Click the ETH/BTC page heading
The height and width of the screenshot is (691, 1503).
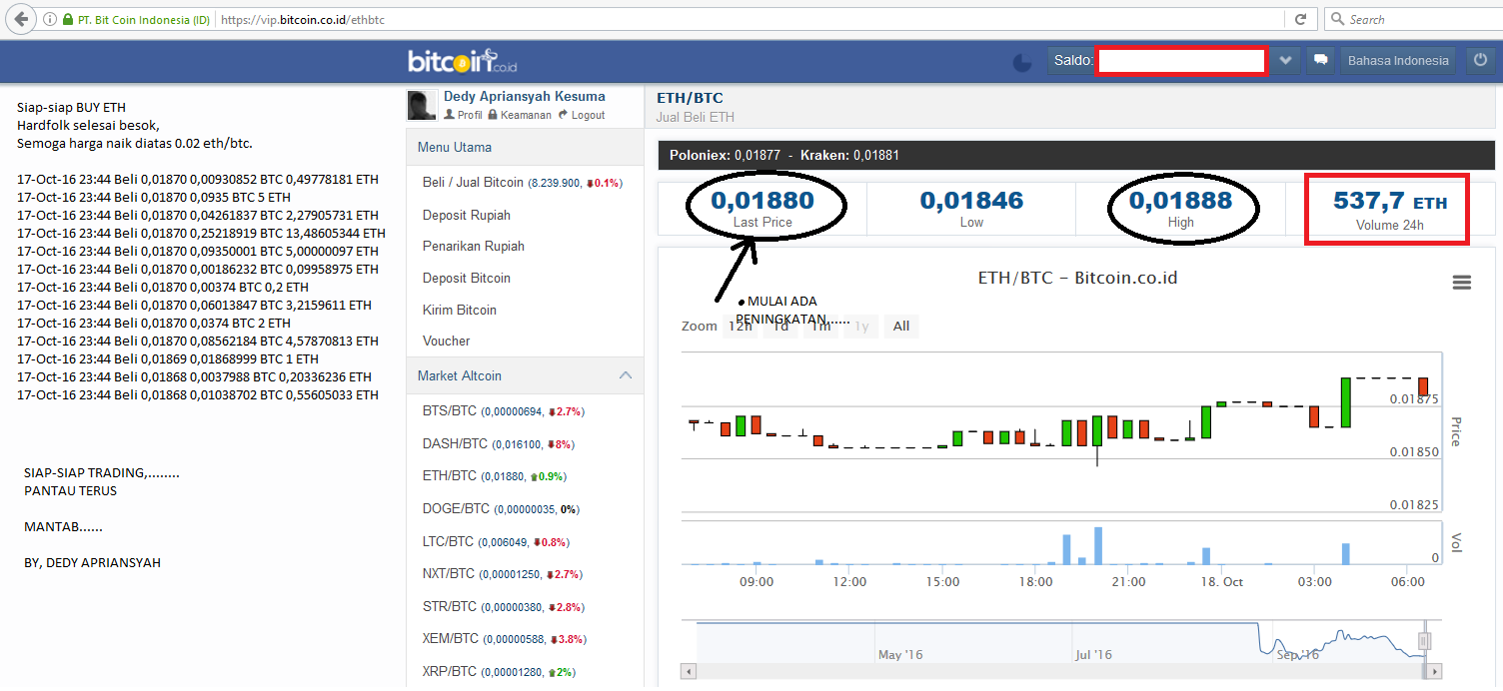(x=690, y=98)
